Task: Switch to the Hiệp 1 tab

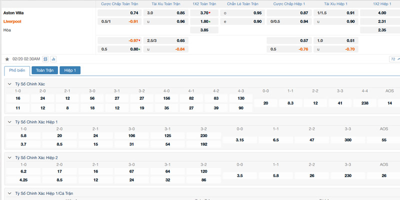Action: point(70,70)
